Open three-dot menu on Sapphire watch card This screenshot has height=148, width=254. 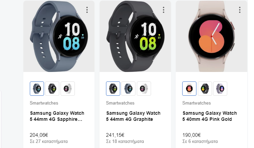point(87,10)
